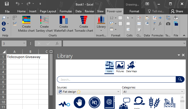Open the Drawing Tools Format tab
The height and width of the screenshot is (109, 188).
point(134,11)
